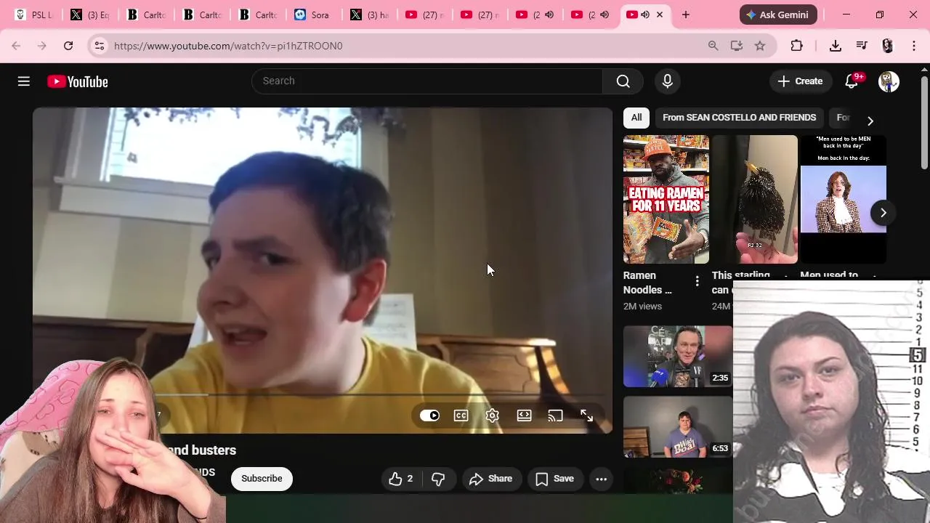Open Chrome profile avatar
This screenshot has height=523, width=930.
pos(887,46)
